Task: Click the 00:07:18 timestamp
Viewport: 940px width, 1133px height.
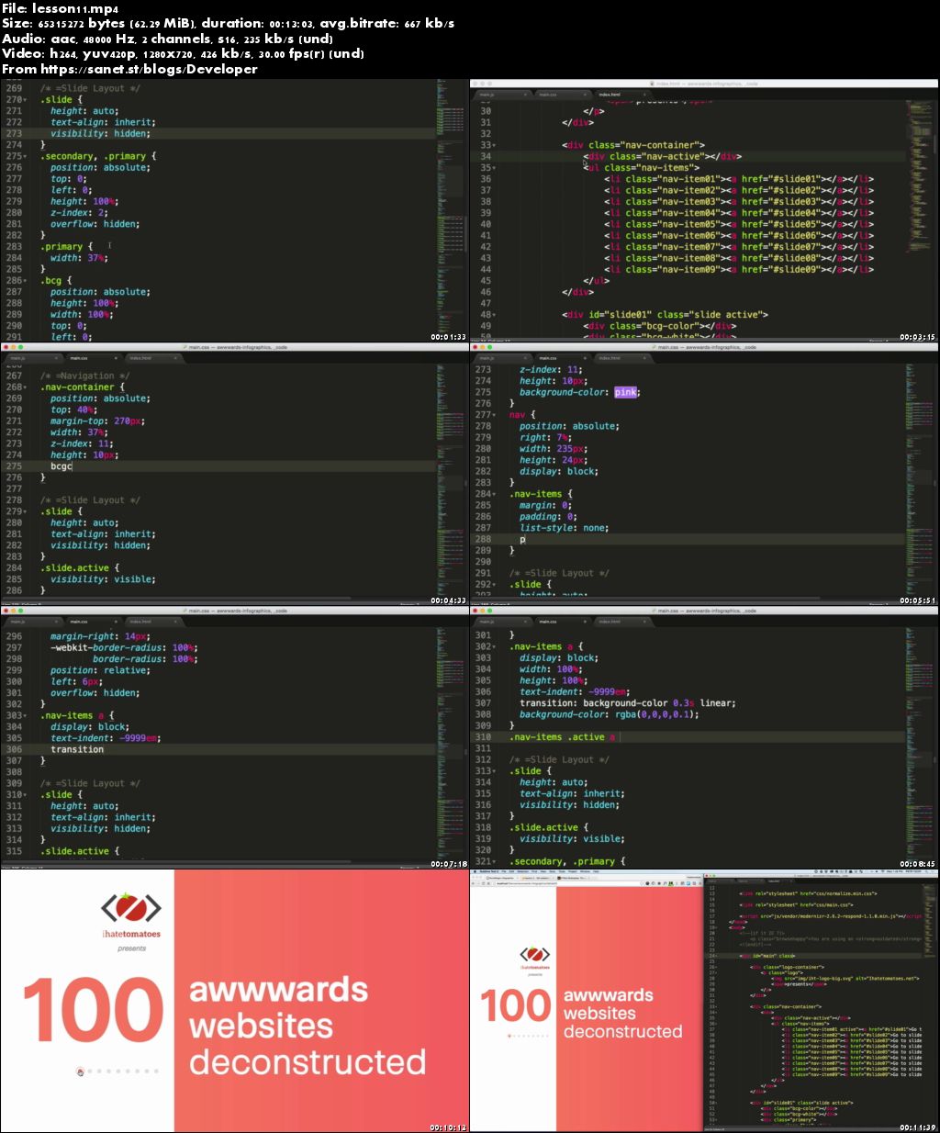Action: 449,864
